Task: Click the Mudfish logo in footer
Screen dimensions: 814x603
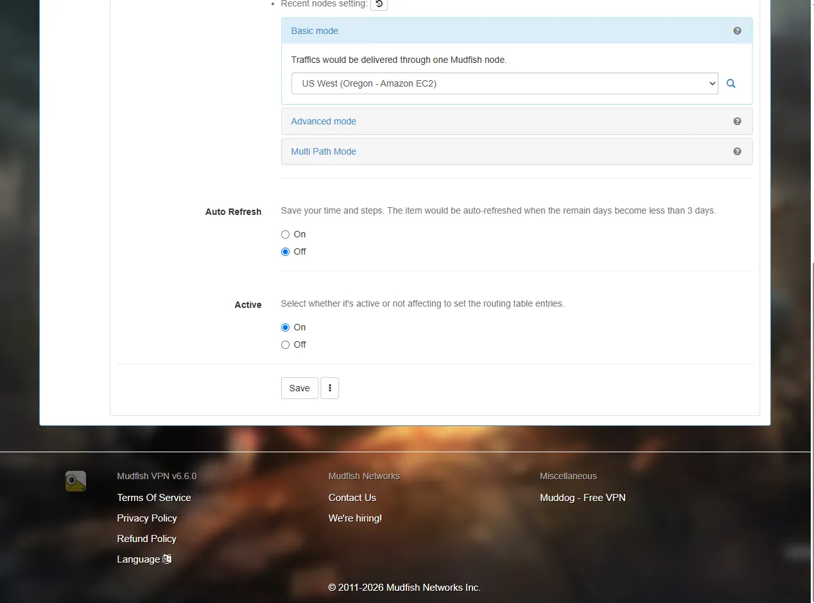Action: point(76,481)
